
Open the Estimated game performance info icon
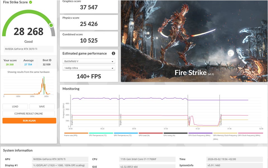point(113,53)
